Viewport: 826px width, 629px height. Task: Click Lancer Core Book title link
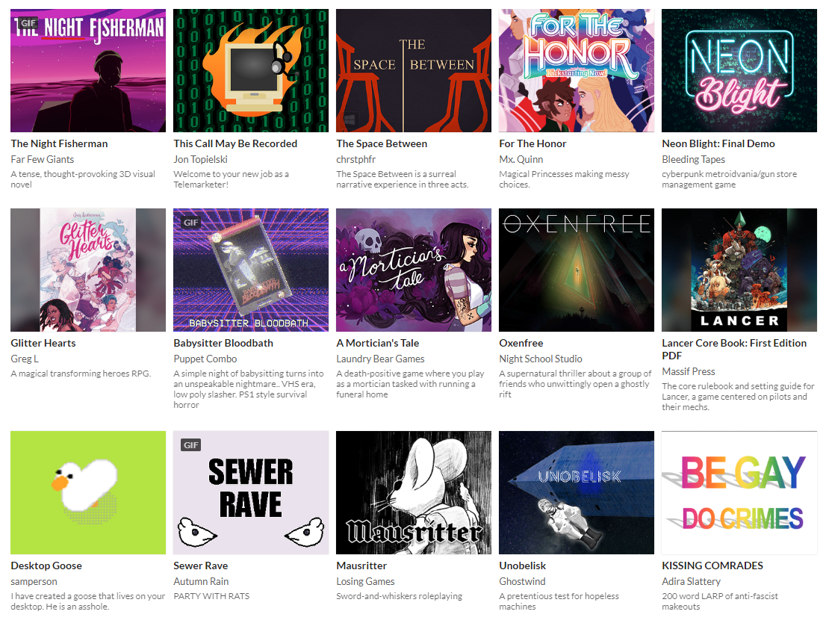734,350
